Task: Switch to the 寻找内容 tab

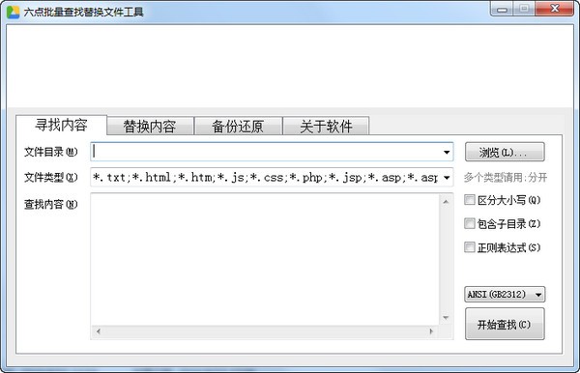Action: pyautogui.click(x=61, y=125)
